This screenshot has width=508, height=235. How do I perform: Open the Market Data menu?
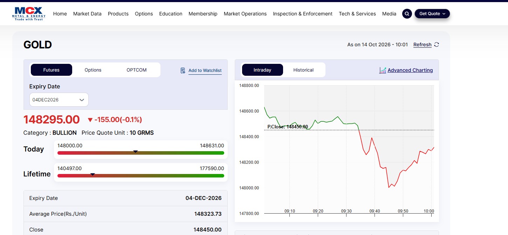[87, 14]
